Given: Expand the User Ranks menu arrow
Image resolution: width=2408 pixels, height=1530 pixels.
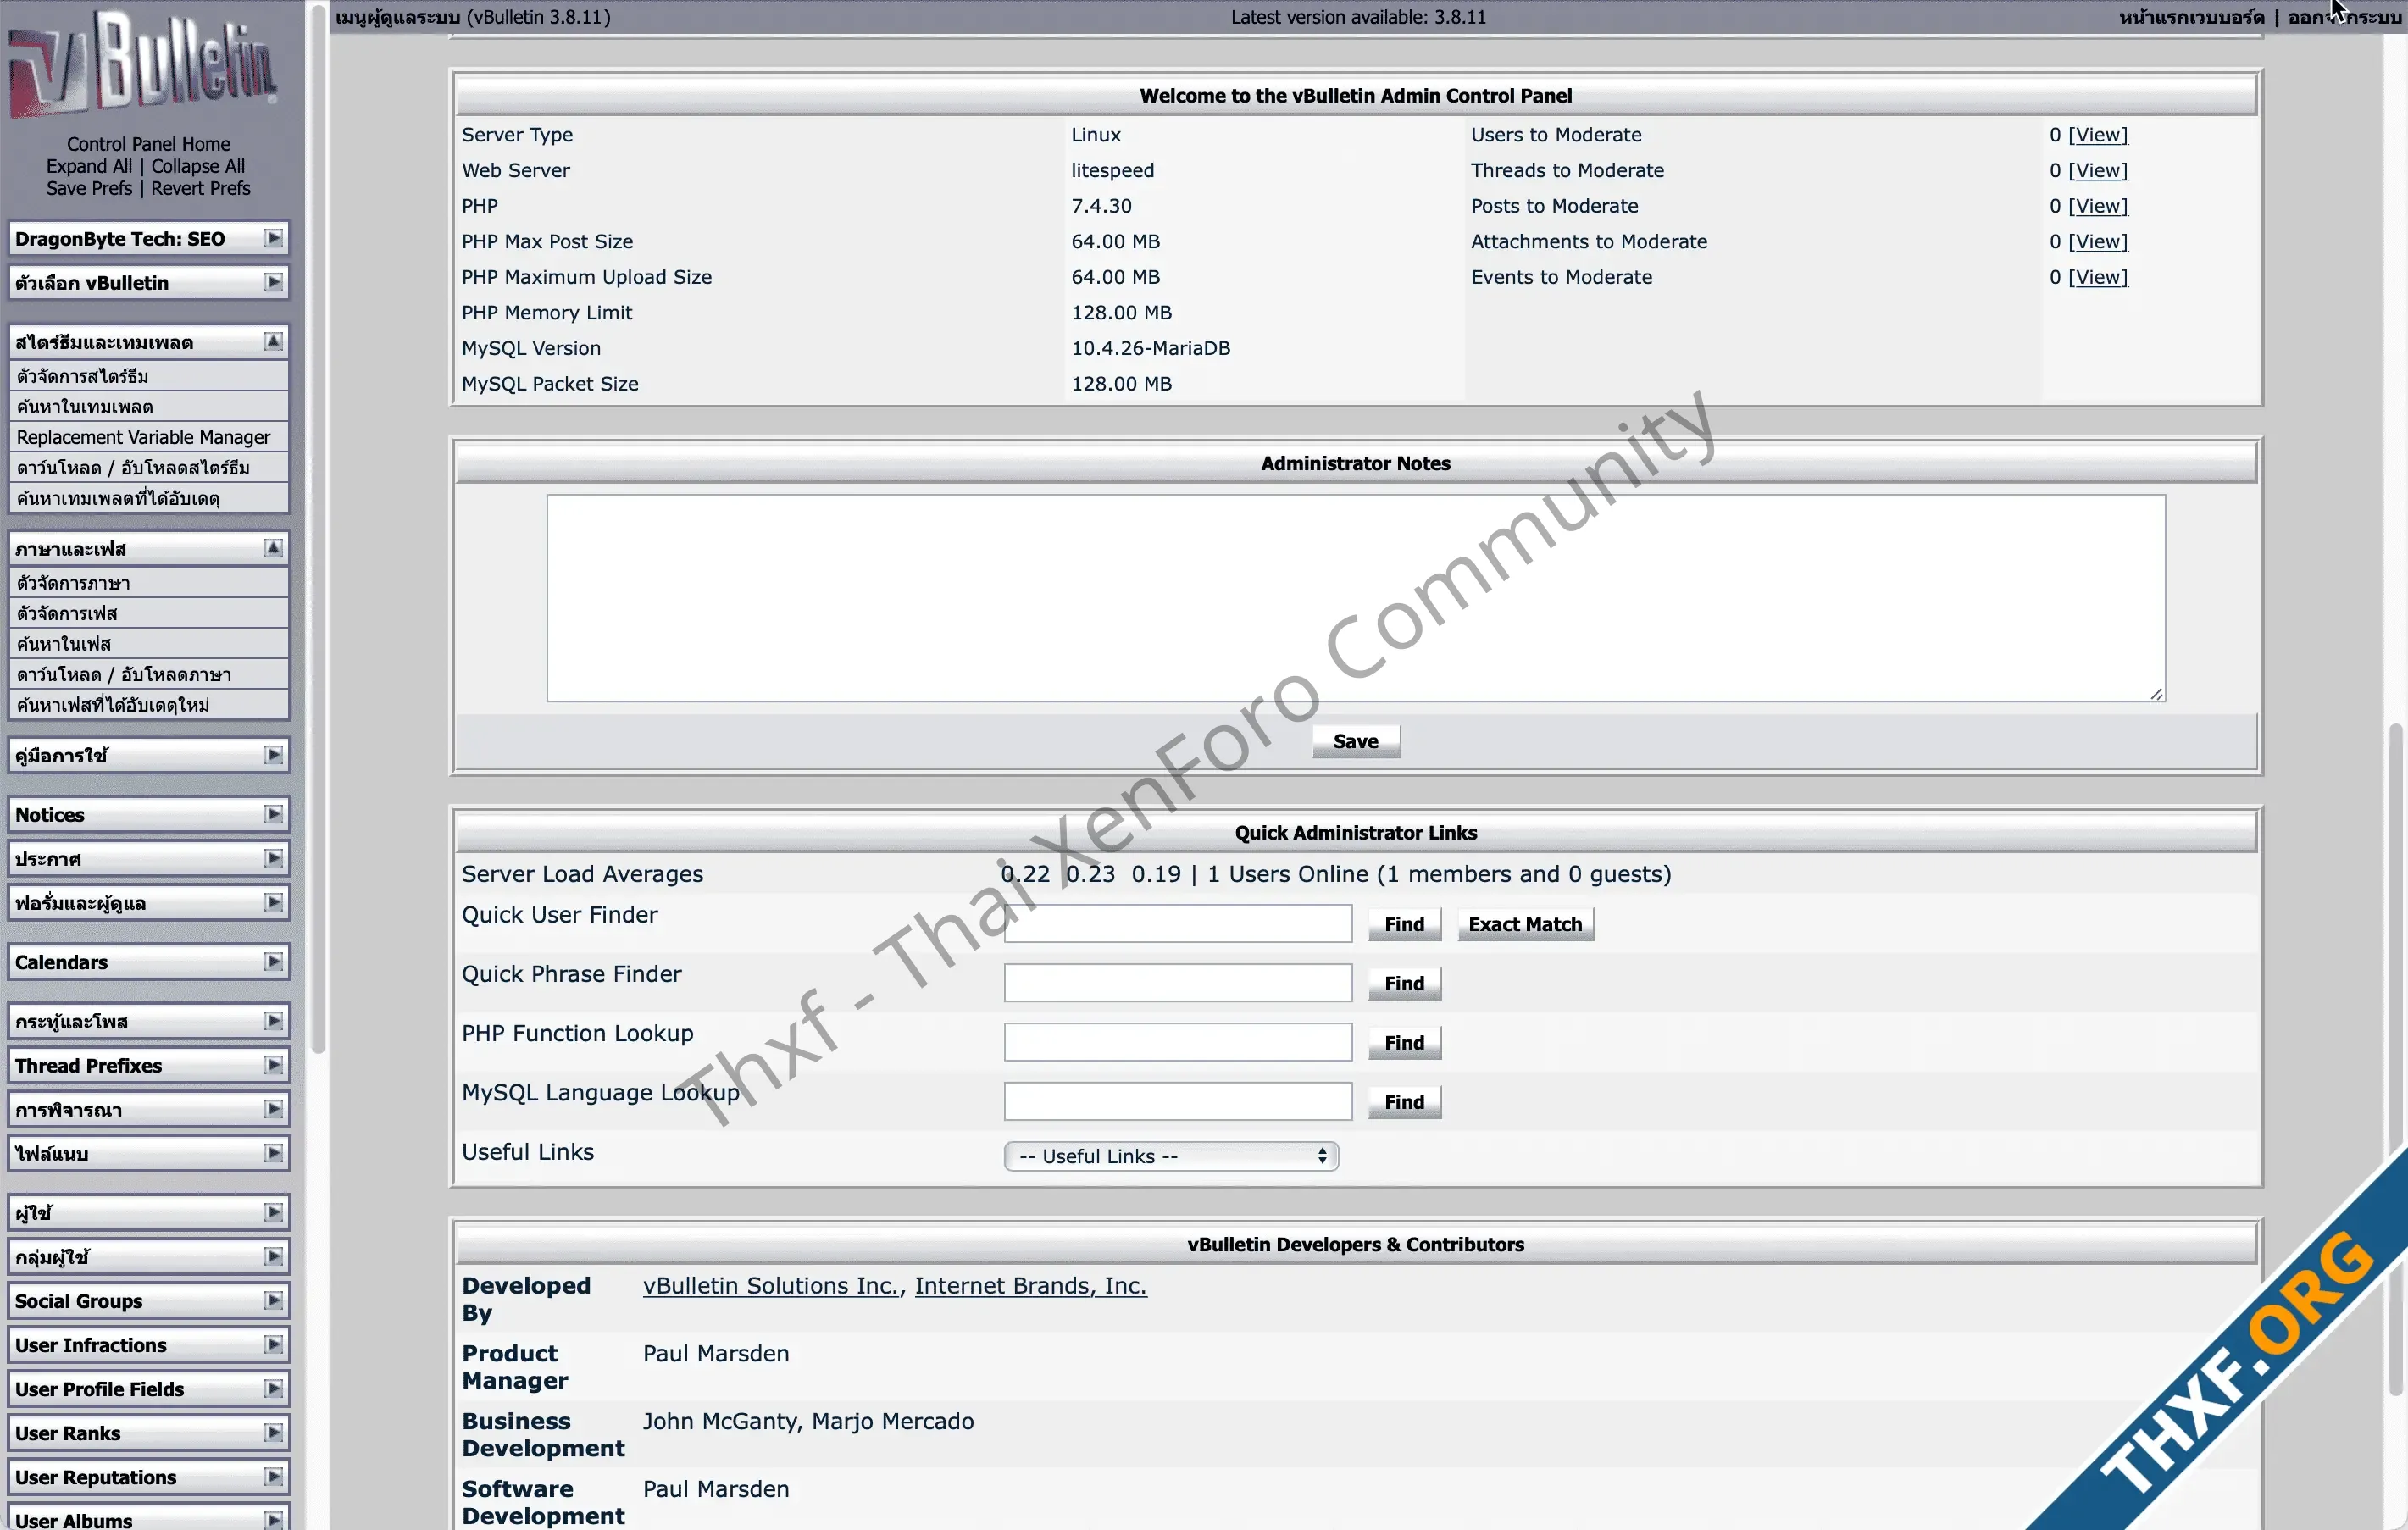Looking at the screenshot, I should point(273,1432).
